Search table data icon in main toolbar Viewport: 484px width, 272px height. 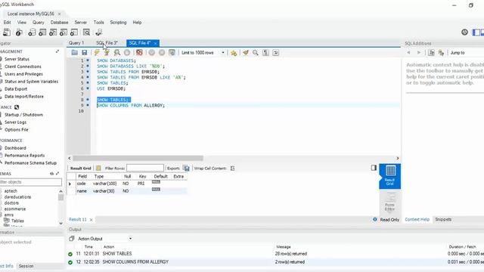pos(86,32)
